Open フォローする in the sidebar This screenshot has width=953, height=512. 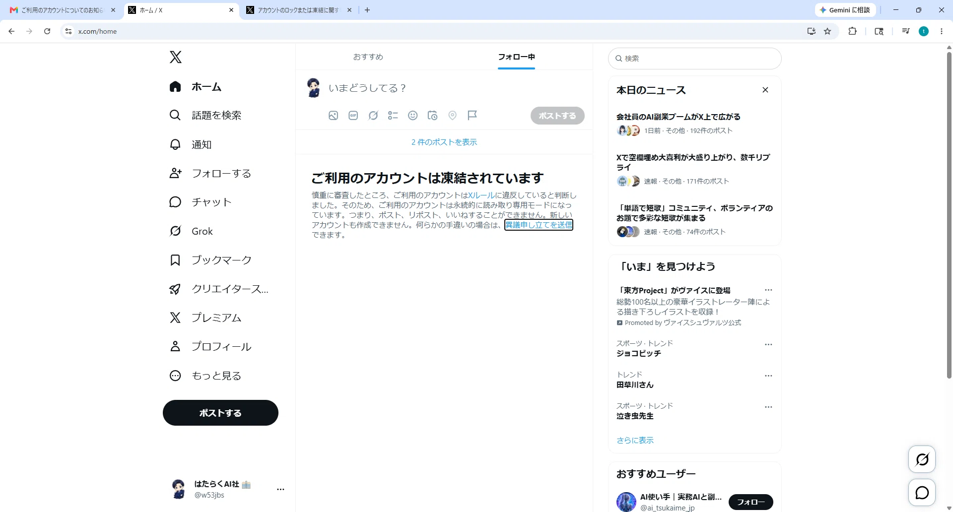coord(210,173)
